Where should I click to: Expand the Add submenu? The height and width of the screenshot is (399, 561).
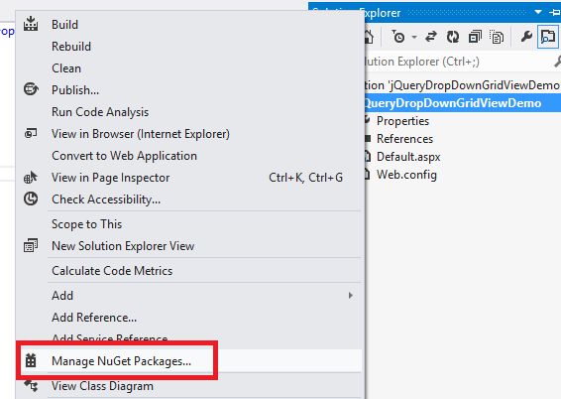(x=188, y=296)
